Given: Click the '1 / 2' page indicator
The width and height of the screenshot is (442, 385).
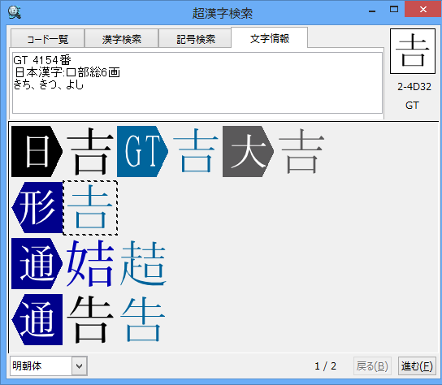Looking at the screenshot, I should (325, 366).
